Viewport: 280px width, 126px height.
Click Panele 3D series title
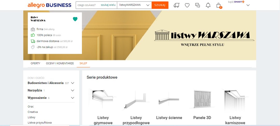tap(202, 117)
